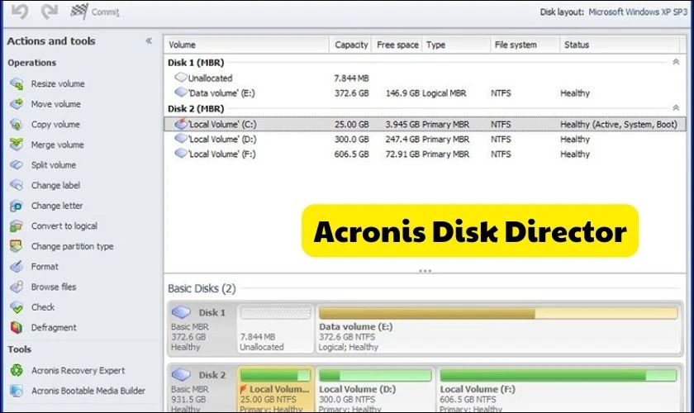Select the 7.844 MB Unallocated block in Disk 1

(275, 329)
